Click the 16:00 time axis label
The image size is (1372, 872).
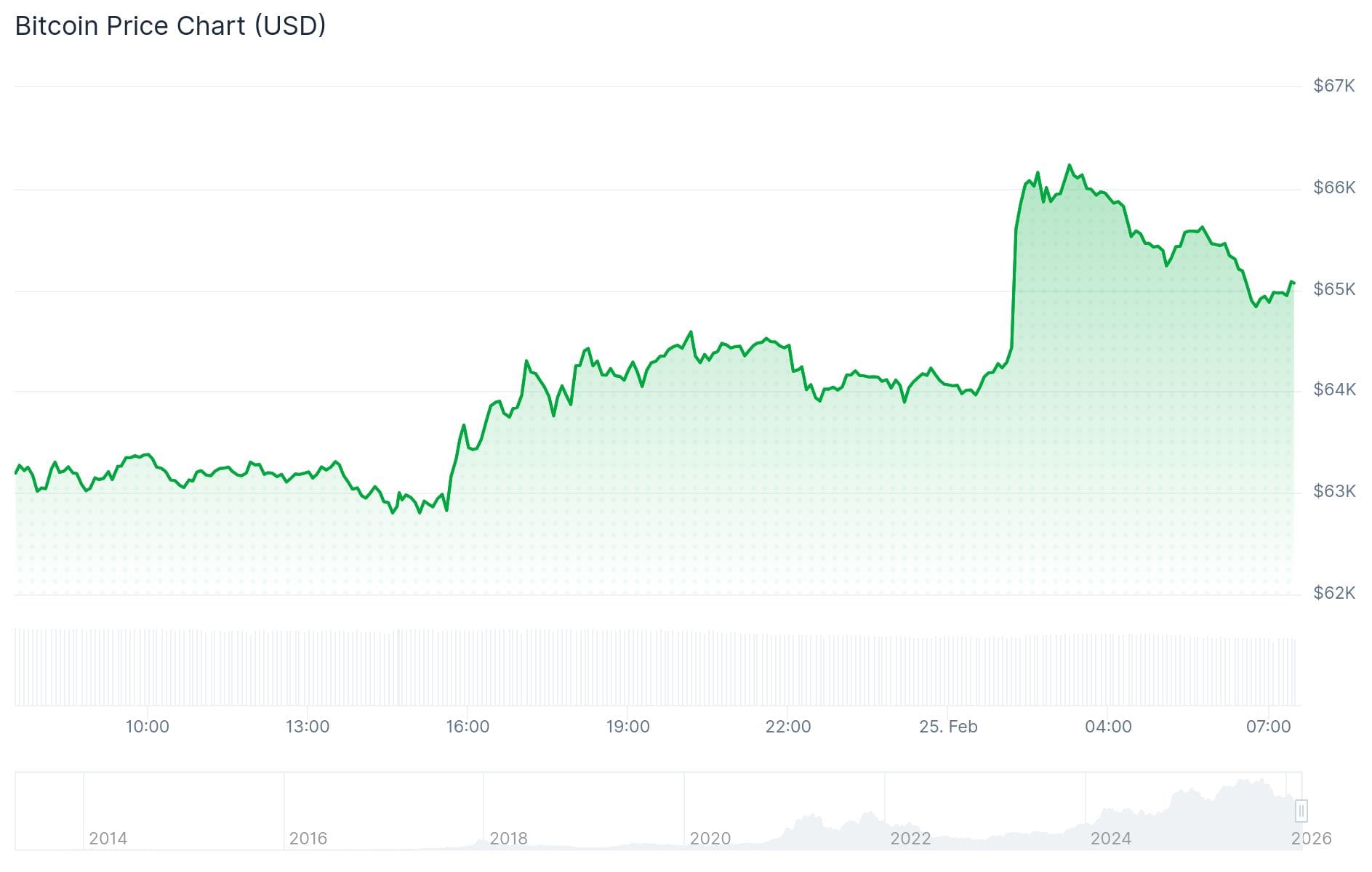pos(468,727)
